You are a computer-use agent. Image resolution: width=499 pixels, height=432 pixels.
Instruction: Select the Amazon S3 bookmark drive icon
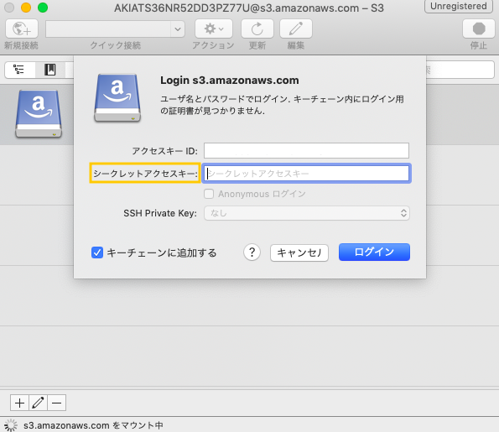pyautogui.click(x=39, y=113)
